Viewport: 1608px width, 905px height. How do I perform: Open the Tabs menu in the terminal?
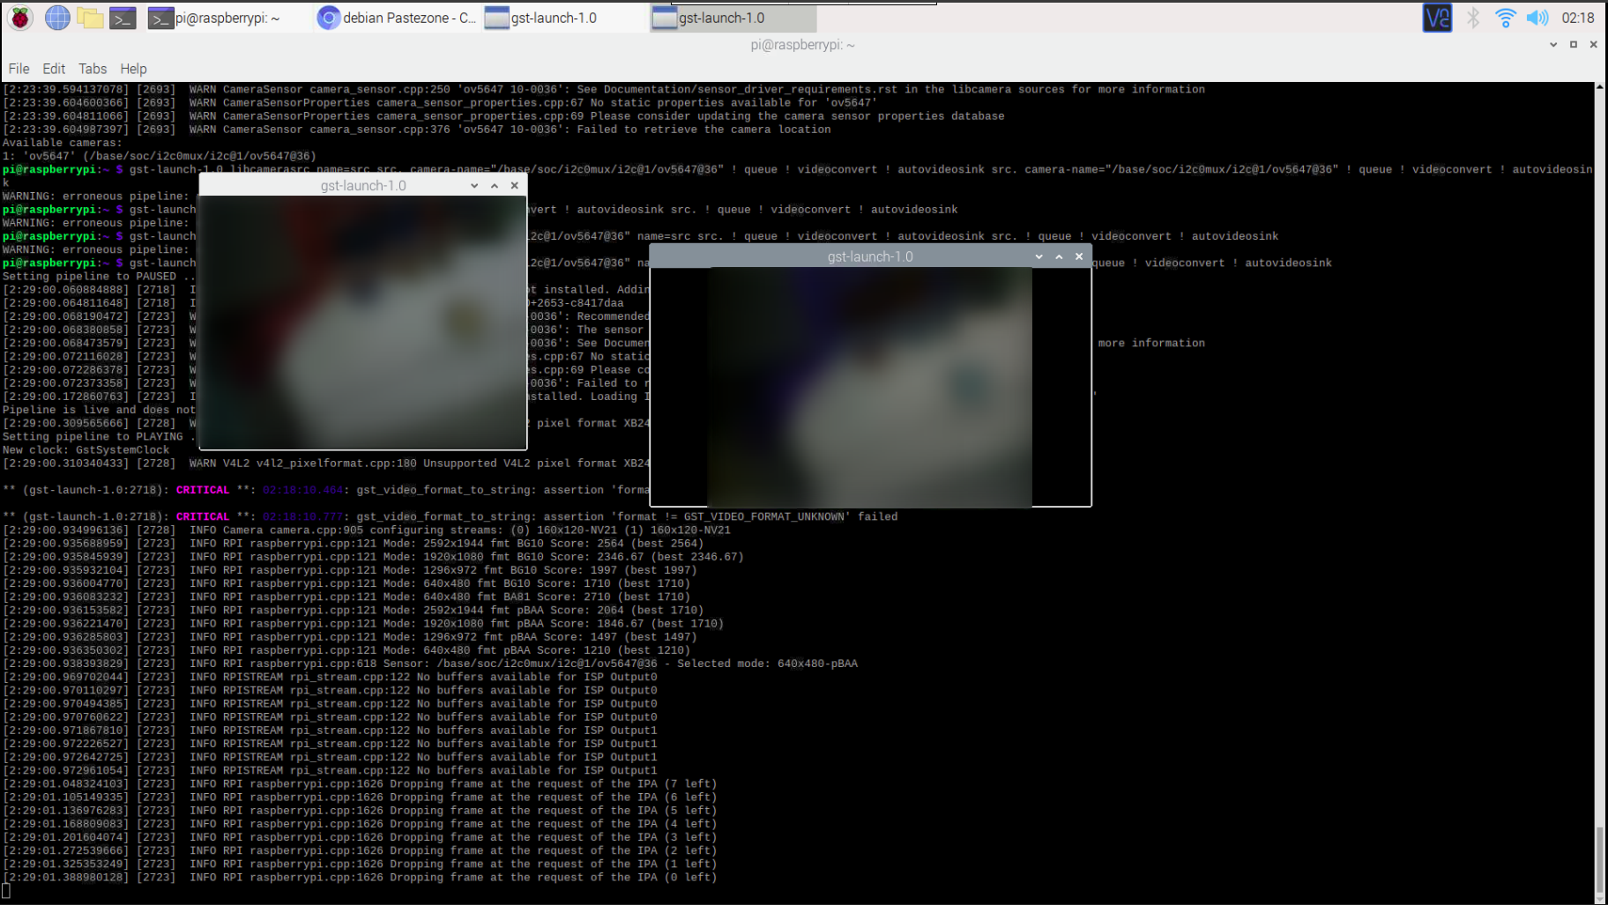(92, 68)
